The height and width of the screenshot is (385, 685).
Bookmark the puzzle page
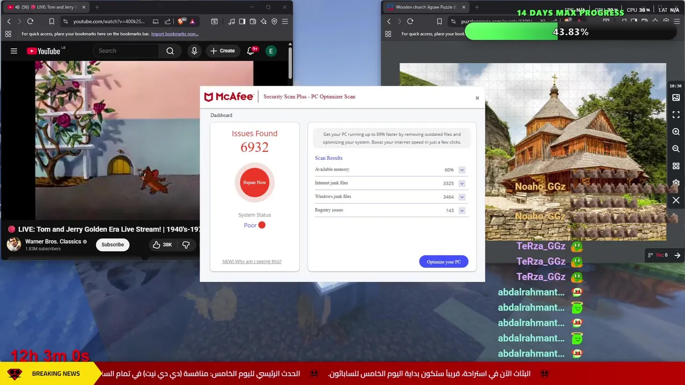(439, 21)
